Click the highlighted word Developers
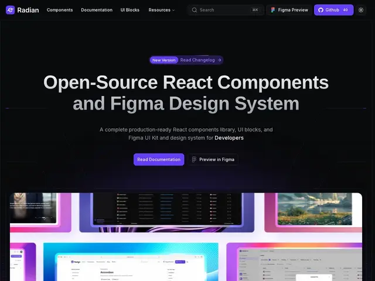This screenshot has height=281, width=375. coord(229,138)
